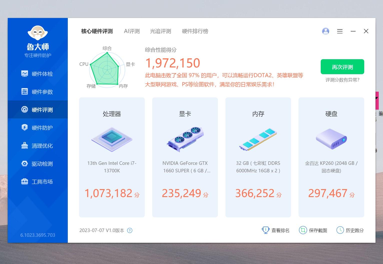Viewport: 383px width, 264px height.
Task: Click 金百达 KP260 disk description
Action: [x=331, y=167]
